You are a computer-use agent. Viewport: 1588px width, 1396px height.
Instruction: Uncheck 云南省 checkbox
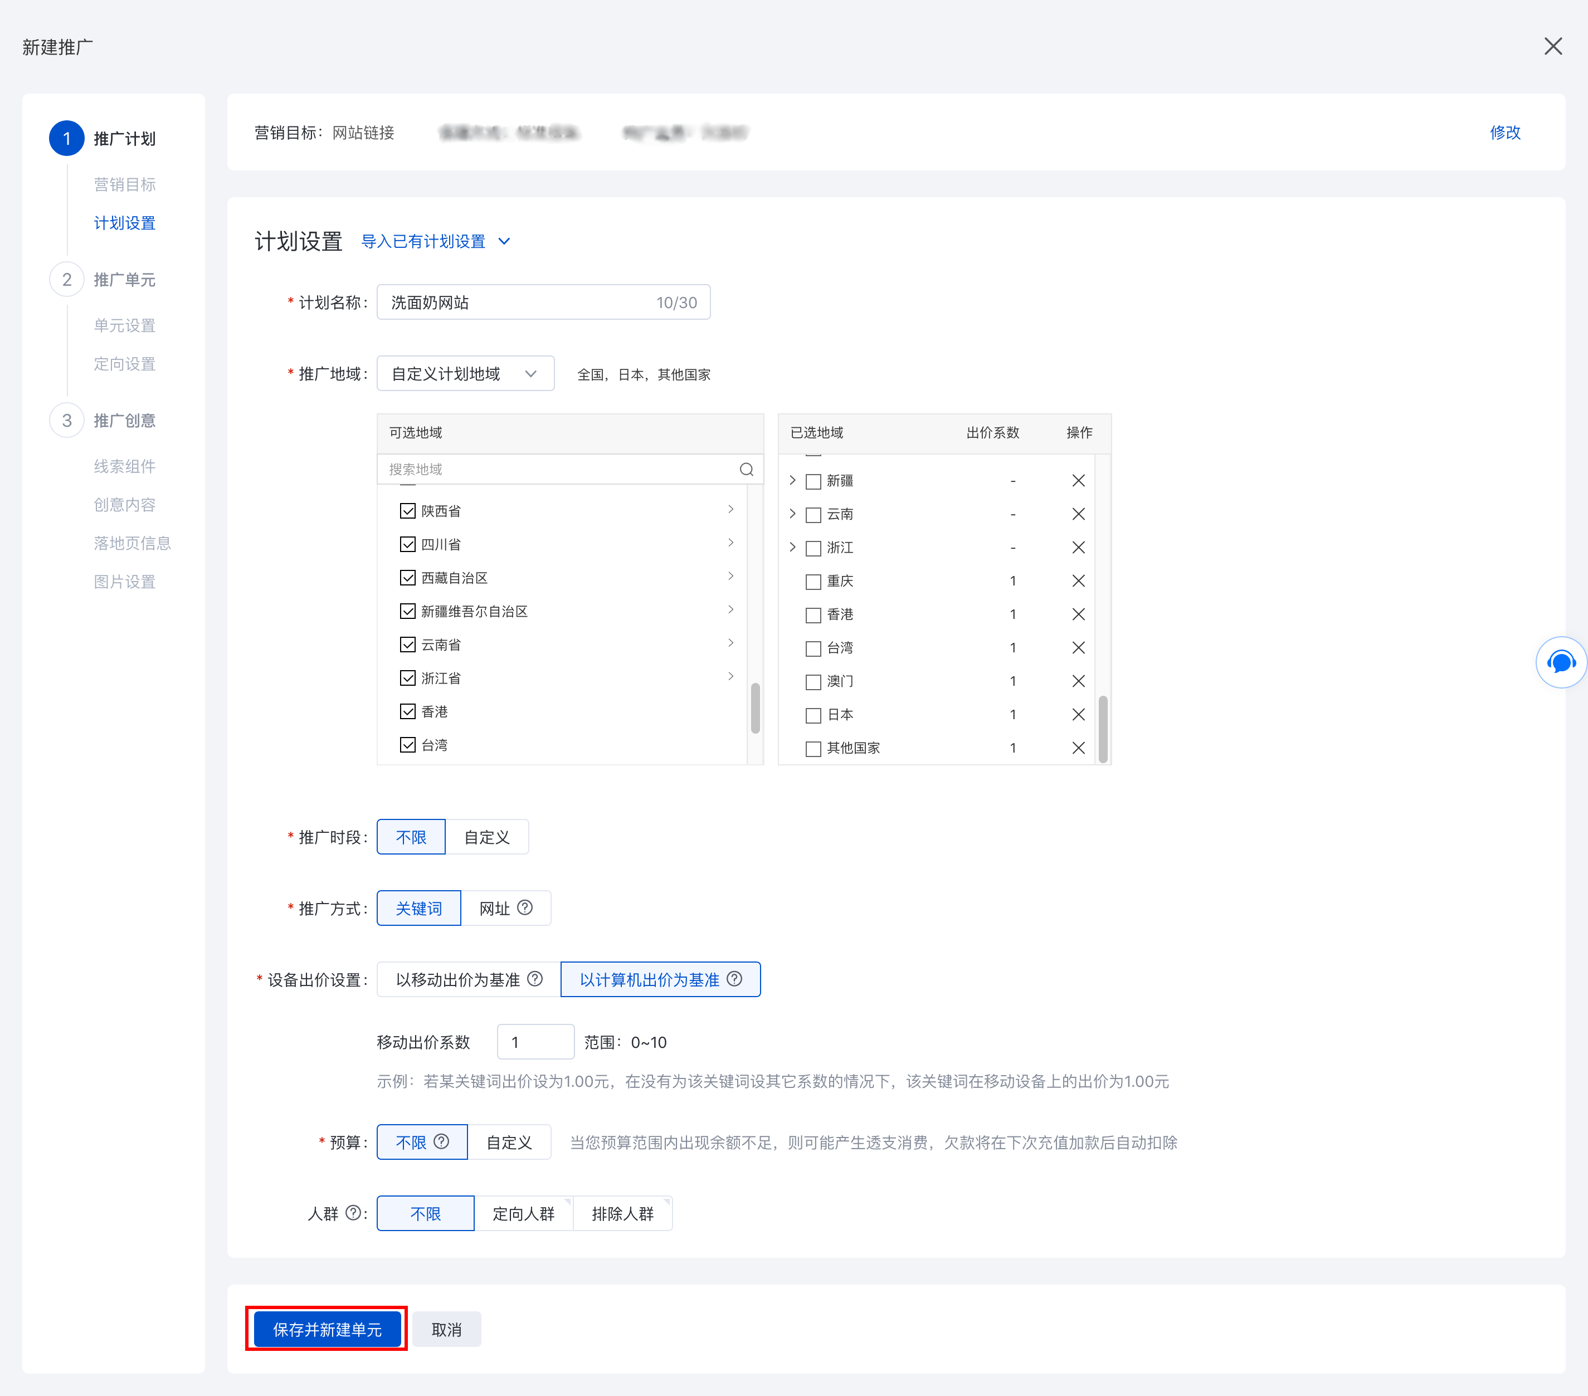pos(408,645)
